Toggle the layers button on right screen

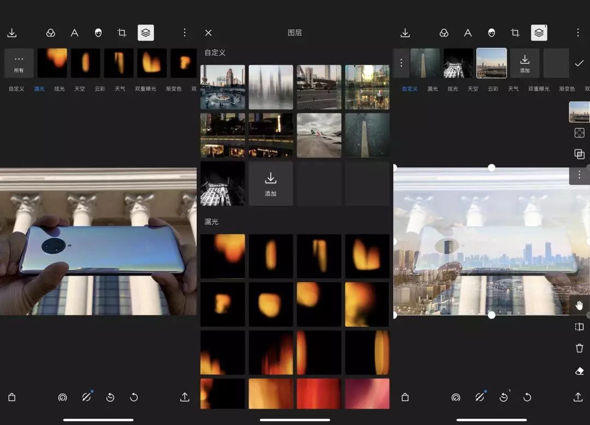tap(539, 33)
